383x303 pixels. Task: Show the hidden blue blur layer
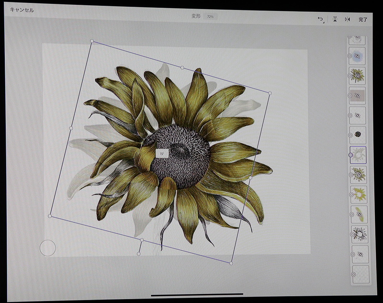pos(357,56)
